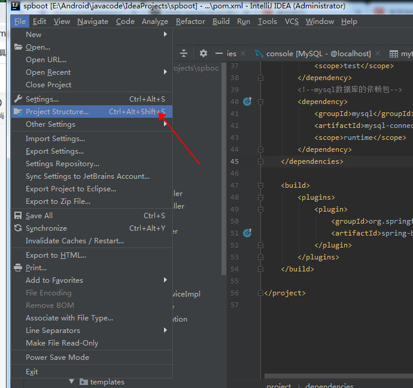Click the </project> closing tag
Image resolution: width=413 pixels, height=388 pixels.
tap(285, 293)
